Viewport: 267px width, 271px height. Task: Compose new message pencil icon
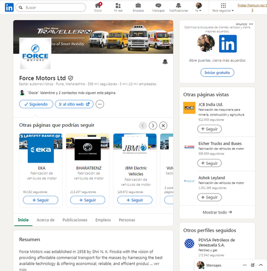(253, 265)
